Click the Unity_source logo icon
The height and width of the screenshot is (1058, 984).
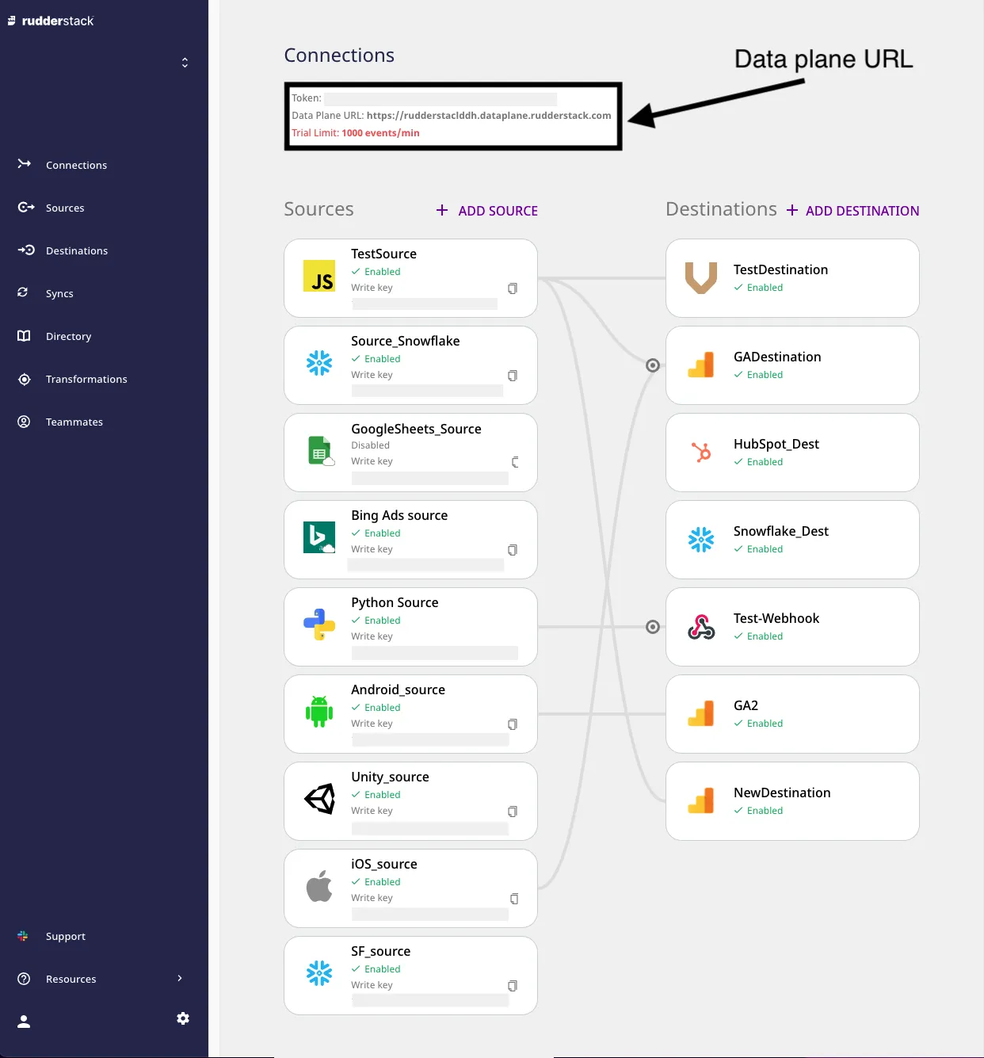pos(320,799)
